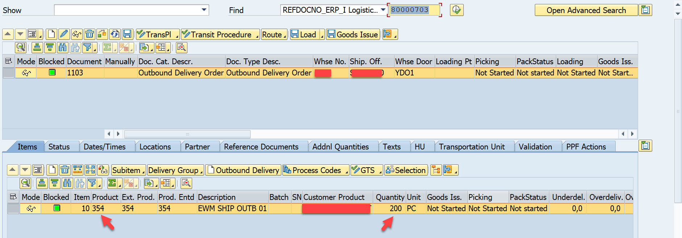Click the binoculars find icon in items grid
The height and width of the screenshot is (238, 682).
pos(67,183)
